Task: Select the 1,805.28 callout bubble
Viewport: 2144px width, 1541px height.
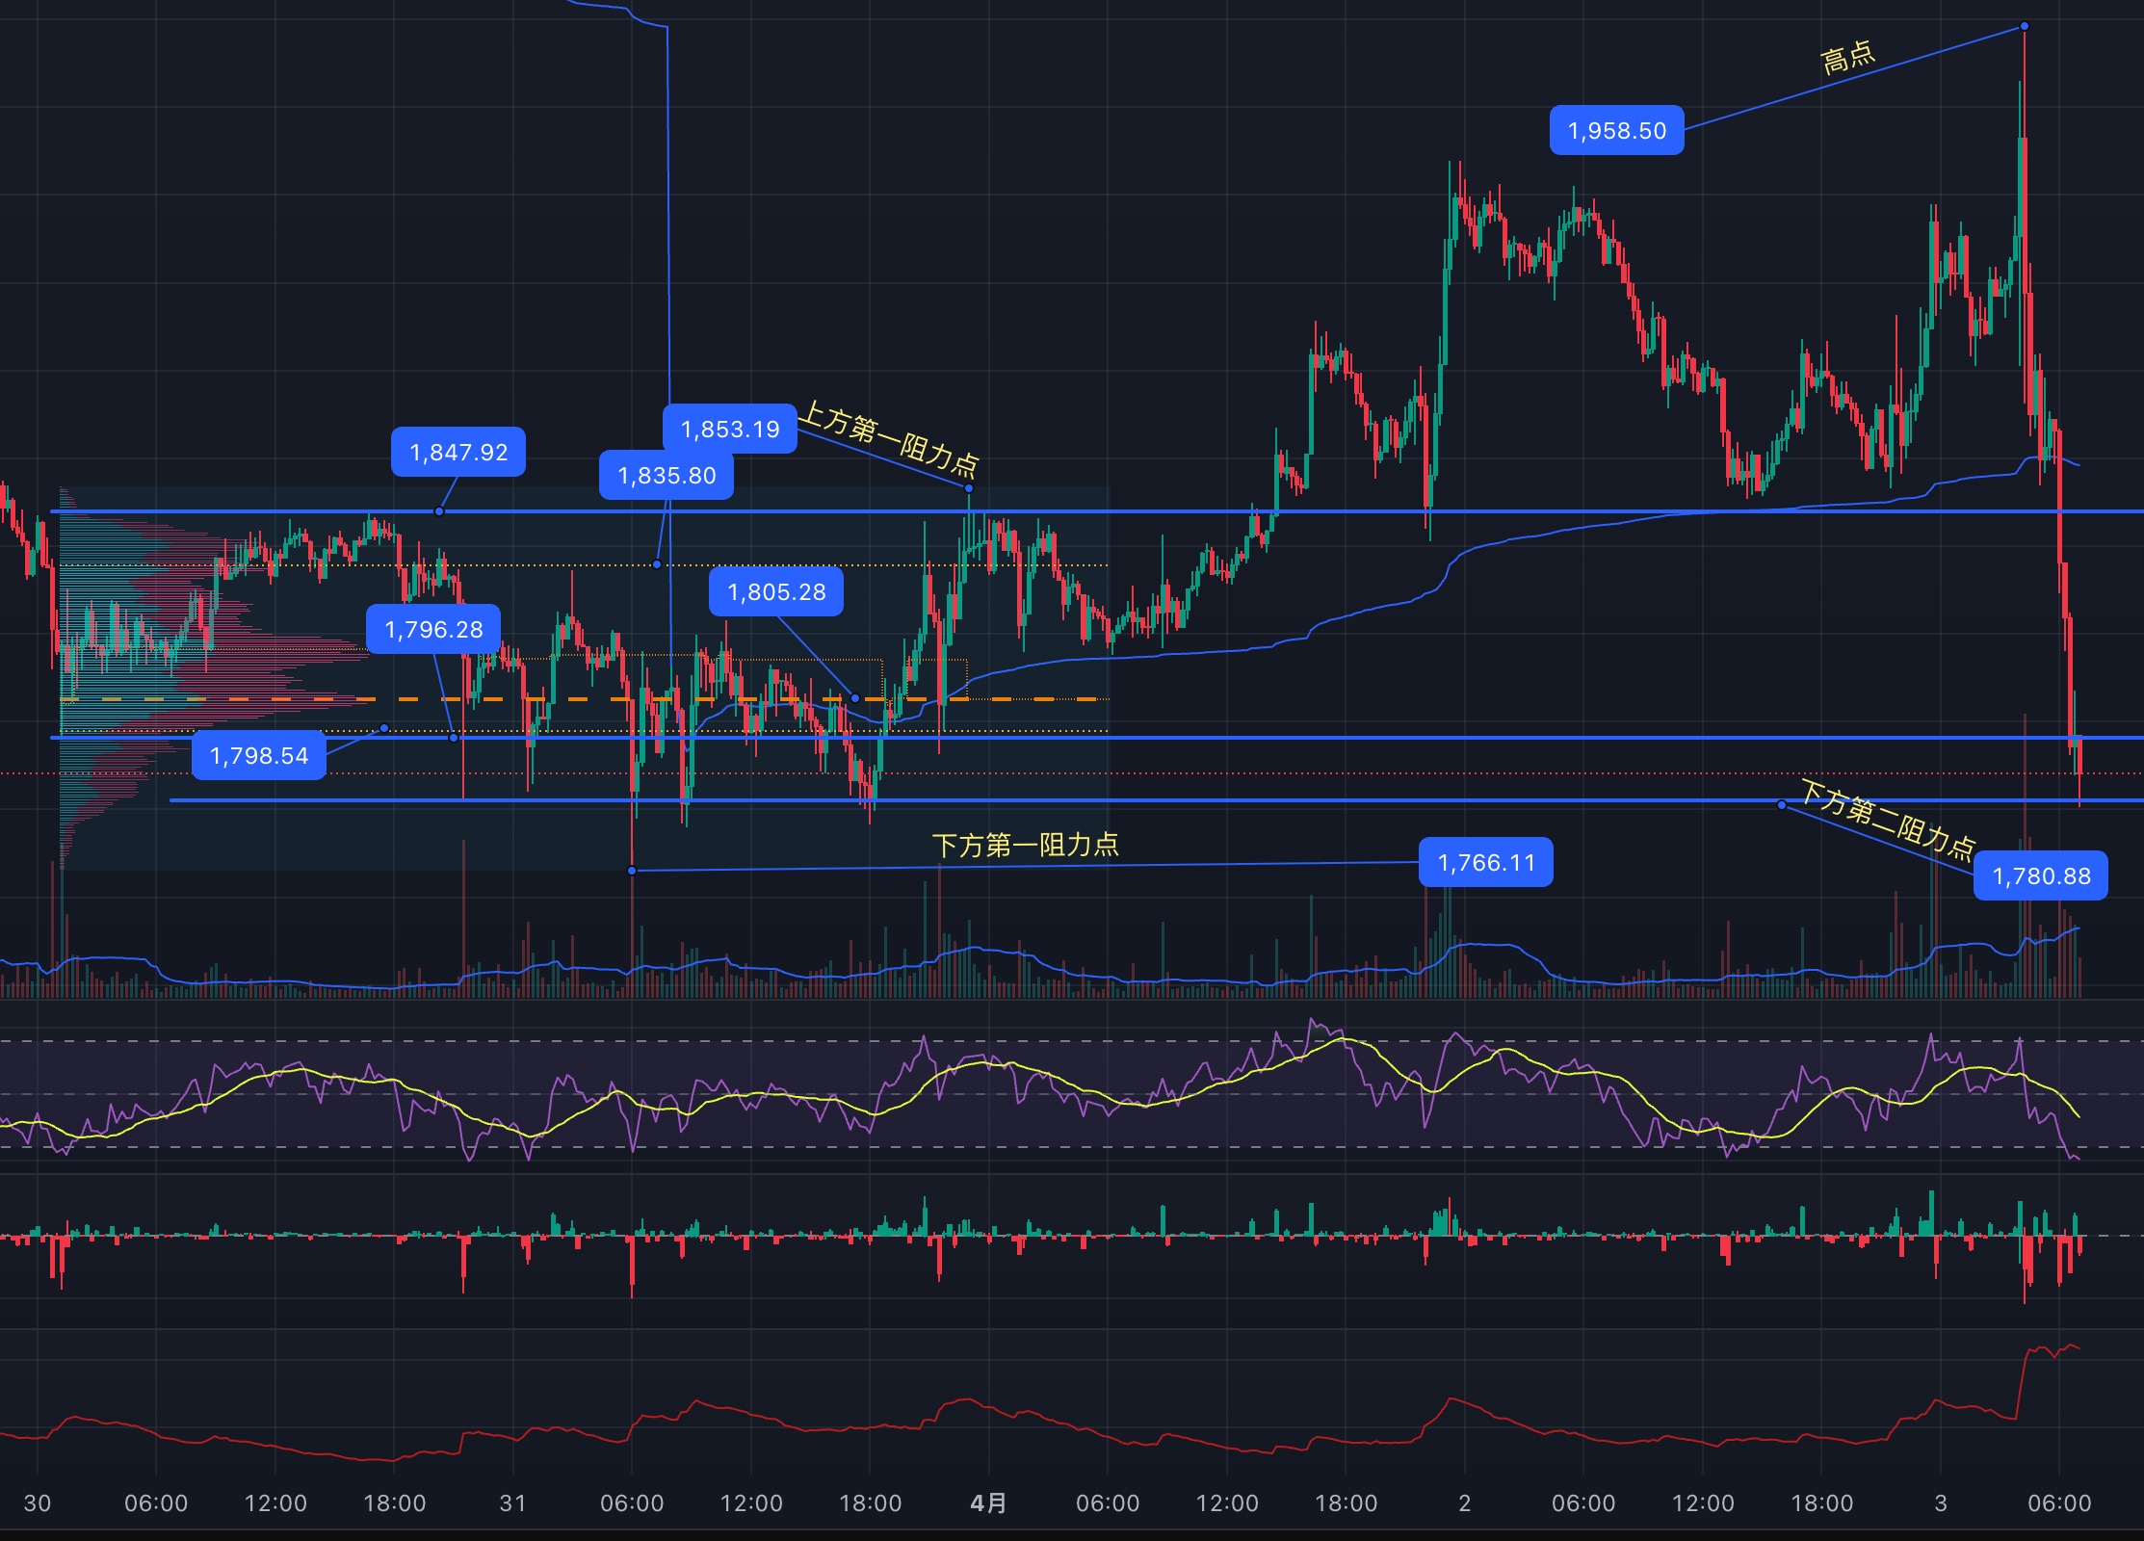Action: 776,591
